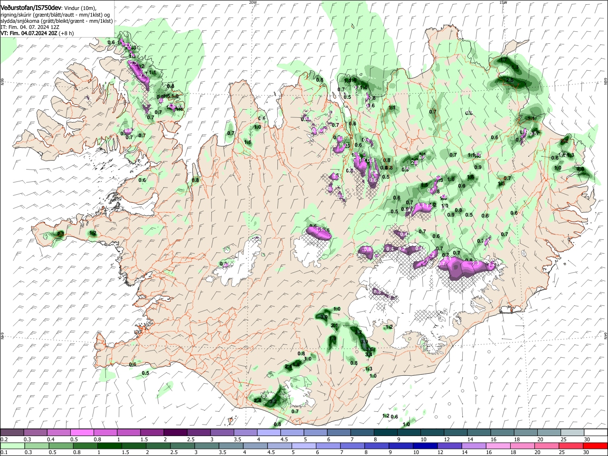This screenshot has width=608, height=456.
Task: Pick the navy blue 10–12 rain scale swatch
Action: click(425, 446)
